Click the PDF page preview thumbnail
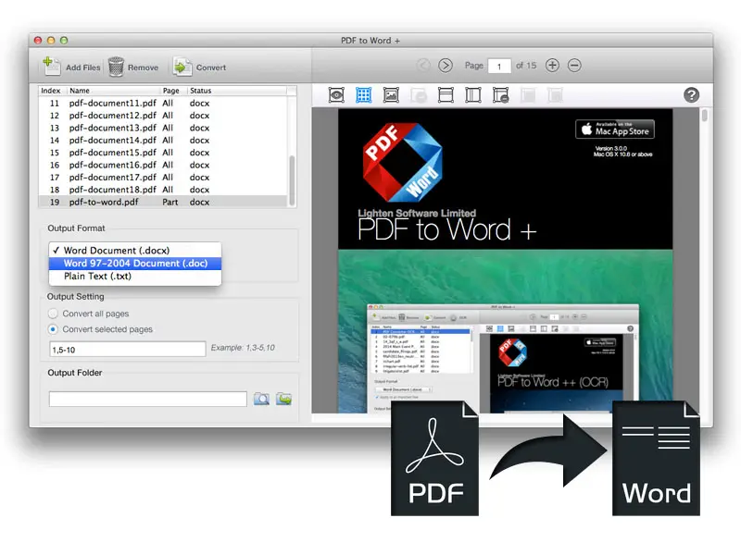 (x=505, y=261)
